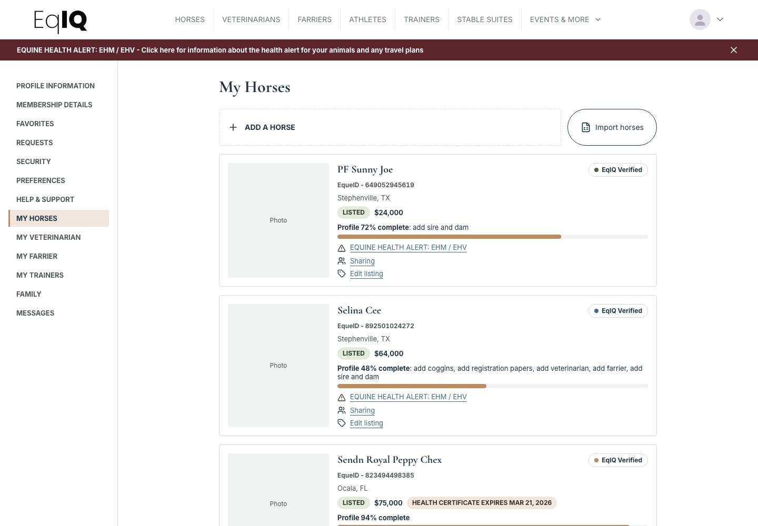Click PF Sunny Joe photo placeholder

(278, 220)
